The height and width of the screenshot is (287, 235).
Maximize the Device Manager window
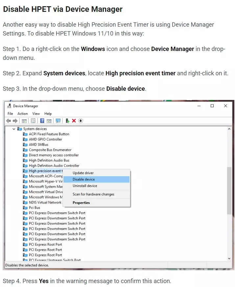[x=212, y=106]
